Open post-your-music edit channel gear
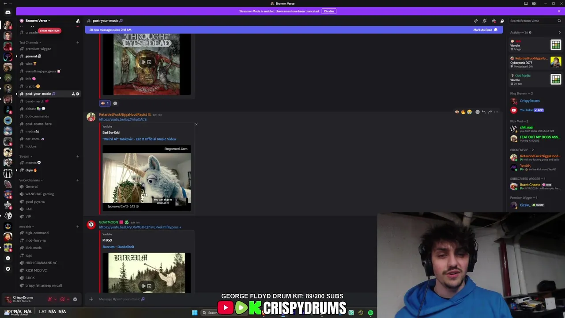This screenshot has height=318, width=565. coord(78,94)
